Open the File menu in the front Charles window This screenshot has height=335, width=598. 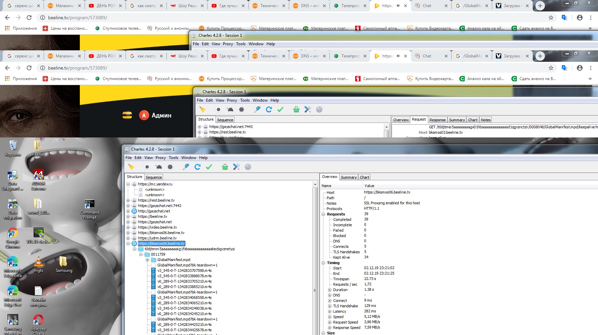[x=129, y=158]
